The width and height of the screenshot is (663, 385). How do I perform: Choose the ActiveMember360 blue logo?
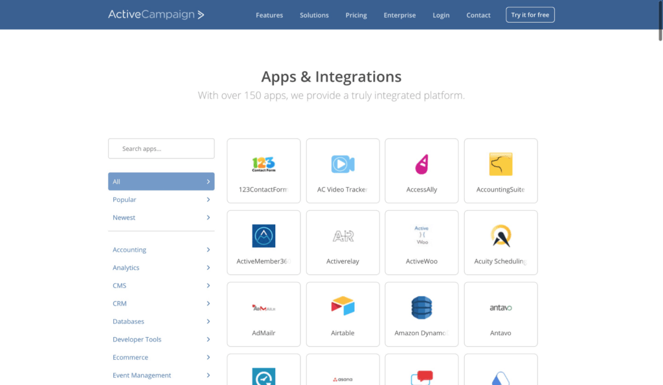pyautogui.click(x=264, y=236)
